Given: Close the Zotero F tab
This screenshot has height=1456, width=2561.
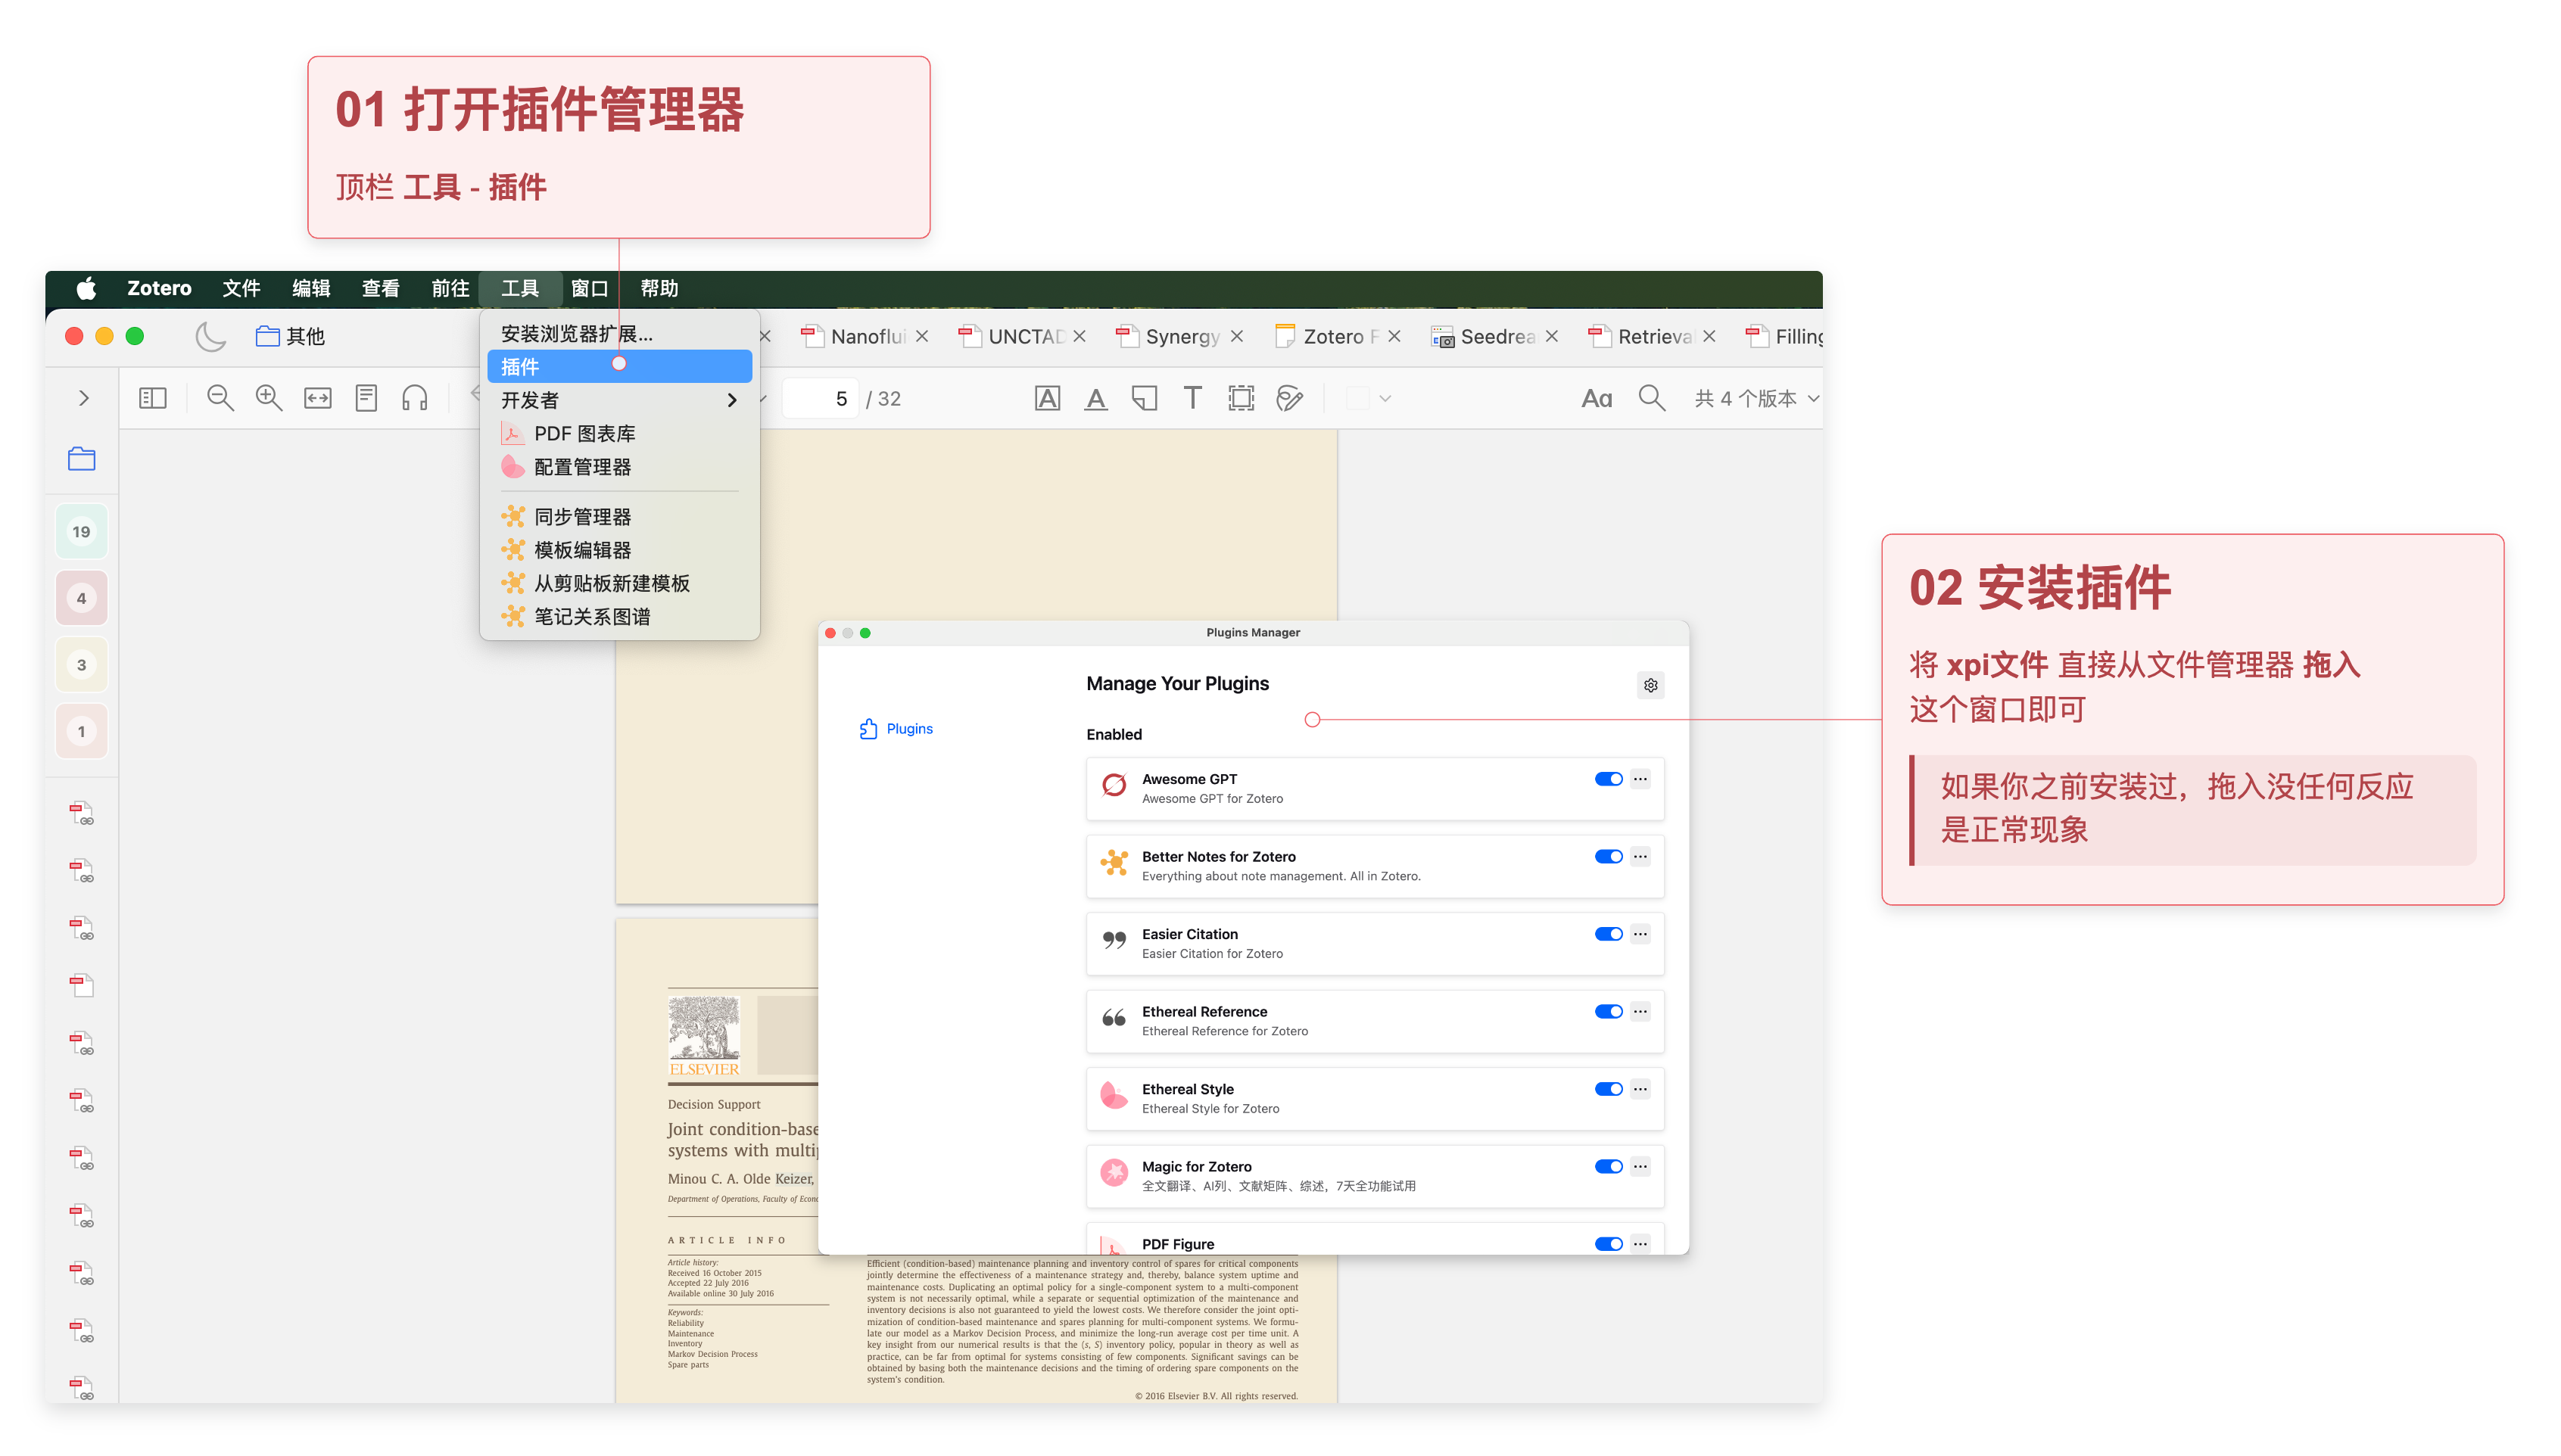Looking at the screenshot, I should (x=1394, y=337).
